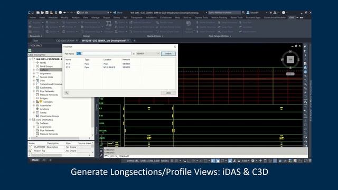Open the Geotechnical Modeler ribbon tab
This screenshot has width=338, height=190.
point(275,17)
